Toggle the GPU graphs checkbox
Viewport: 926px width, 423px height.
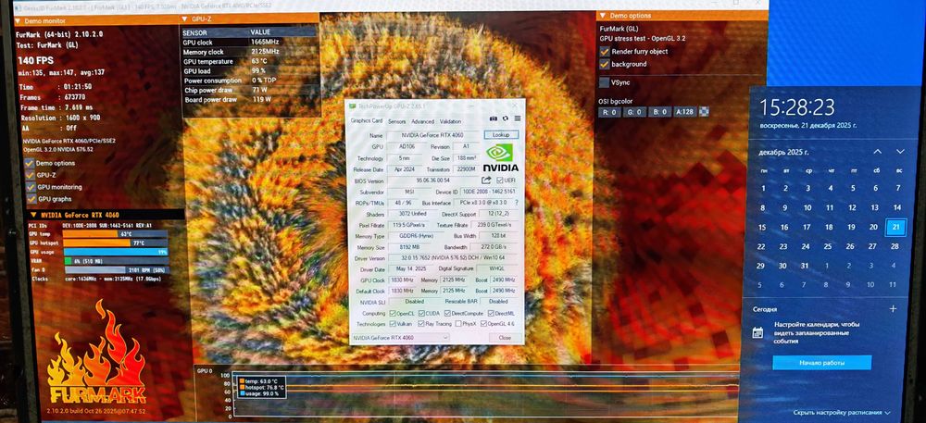(x=30, y=199)
